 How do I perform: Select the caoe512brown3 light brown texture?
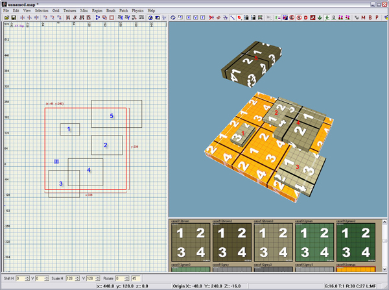(x=273, y=243)
